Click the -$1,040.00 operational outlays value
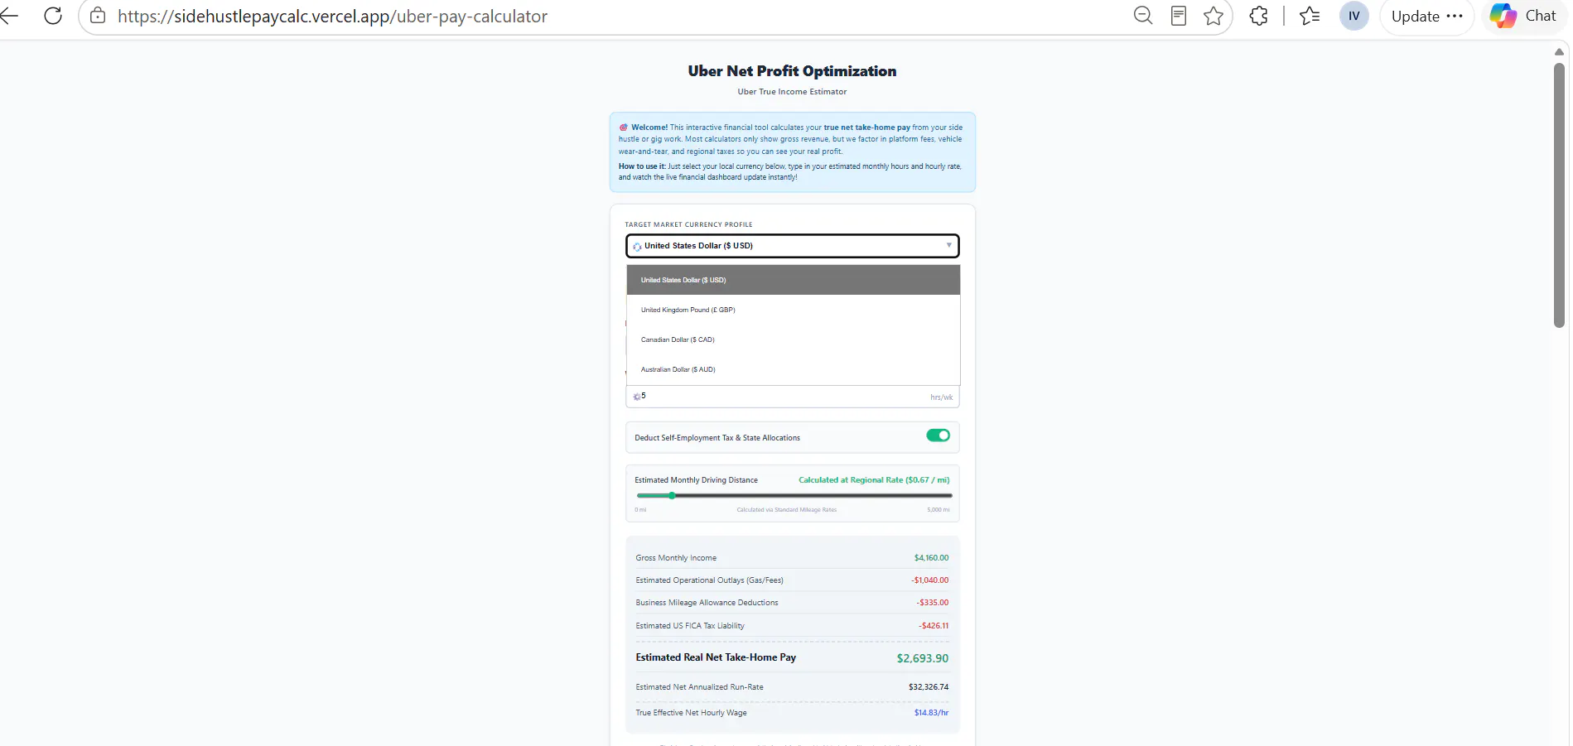The image size is (1573, 746). pyautogui.click(x=929, y=580)
